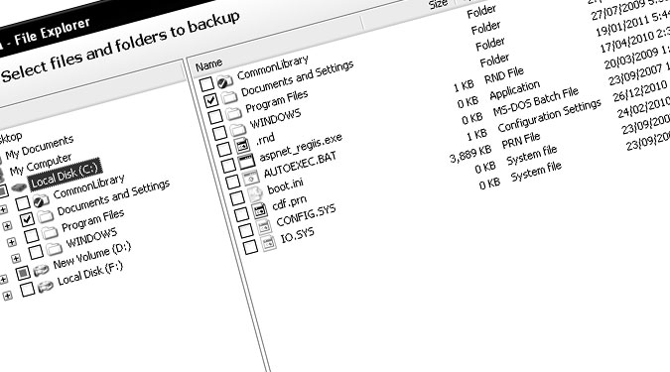
Task: Click the WINDOWS folder icon in the tree
Action: [54, 249]
